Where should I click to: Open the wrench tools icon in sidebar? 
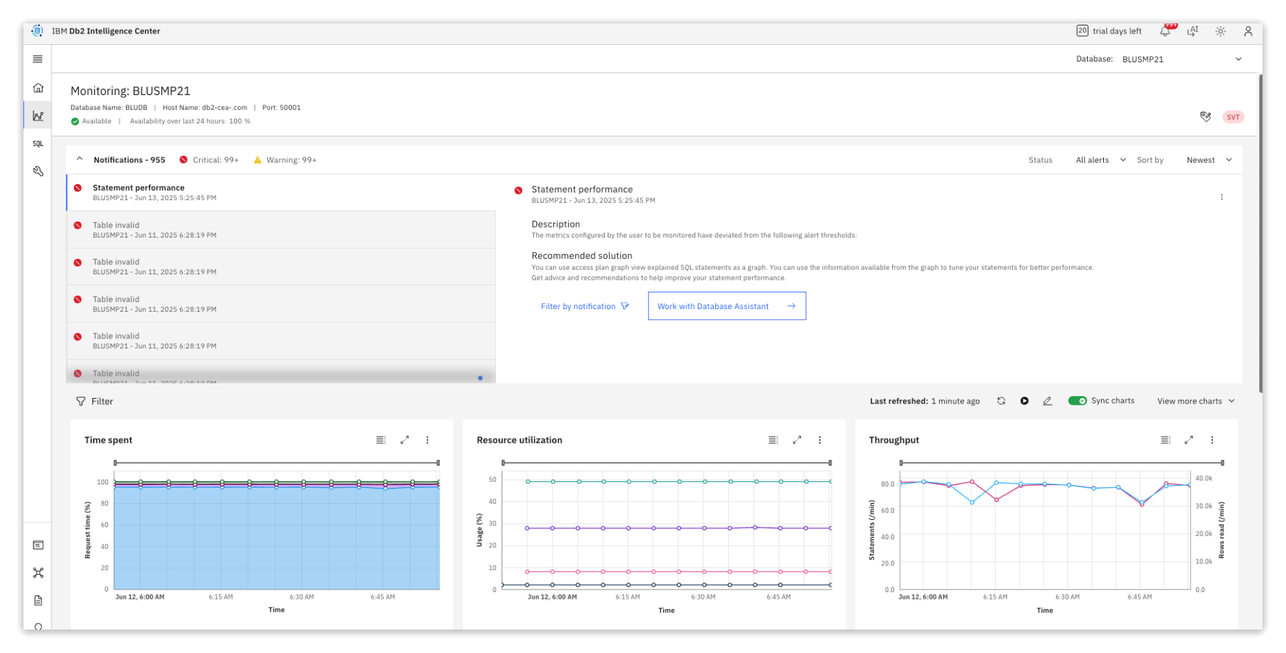(x=38, y=171)
